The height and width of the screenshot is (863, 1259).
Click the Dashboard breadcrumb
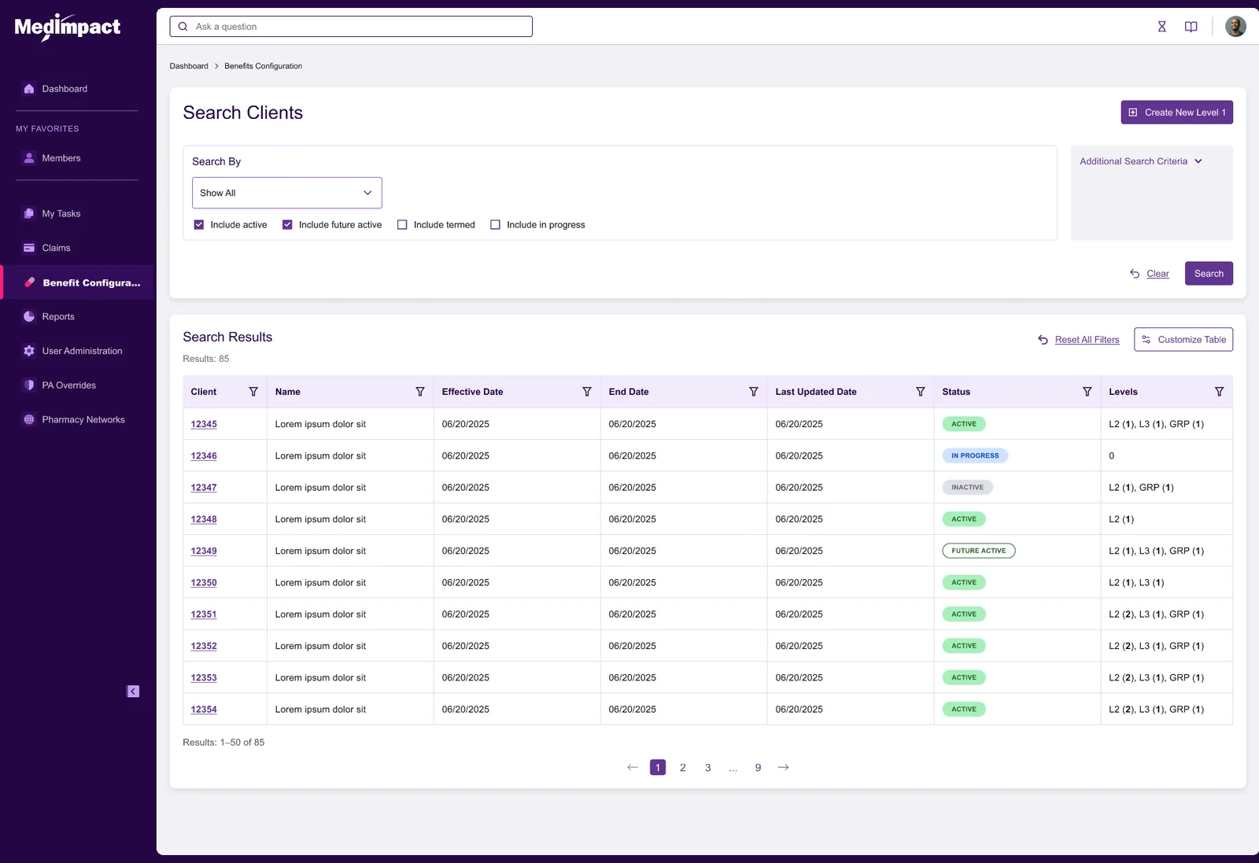point(189,66)
